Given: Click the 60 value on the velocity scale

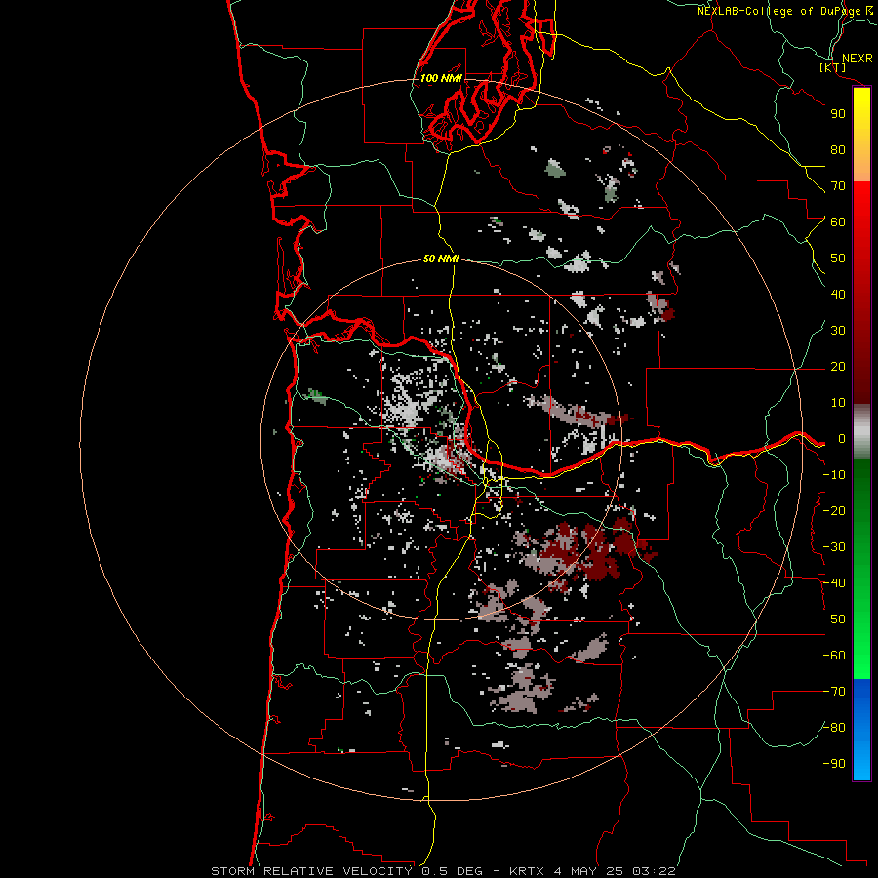Looking at the screenshot, I should [x=838, y=222].
